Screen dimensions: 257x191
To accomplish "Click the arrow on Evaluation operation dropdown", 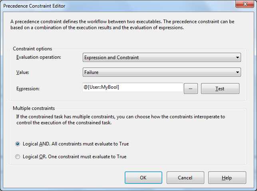I will click(x=237, y=58).
